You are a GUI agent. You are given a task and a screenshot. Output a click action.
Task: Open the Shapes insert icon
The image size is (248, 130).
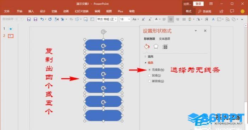77,19
